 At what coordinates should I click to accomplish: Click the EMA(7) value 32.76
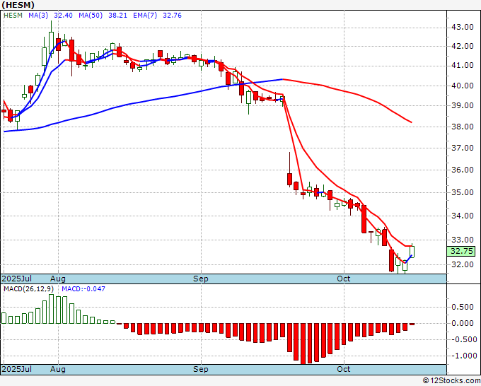[x=172, y=16]
